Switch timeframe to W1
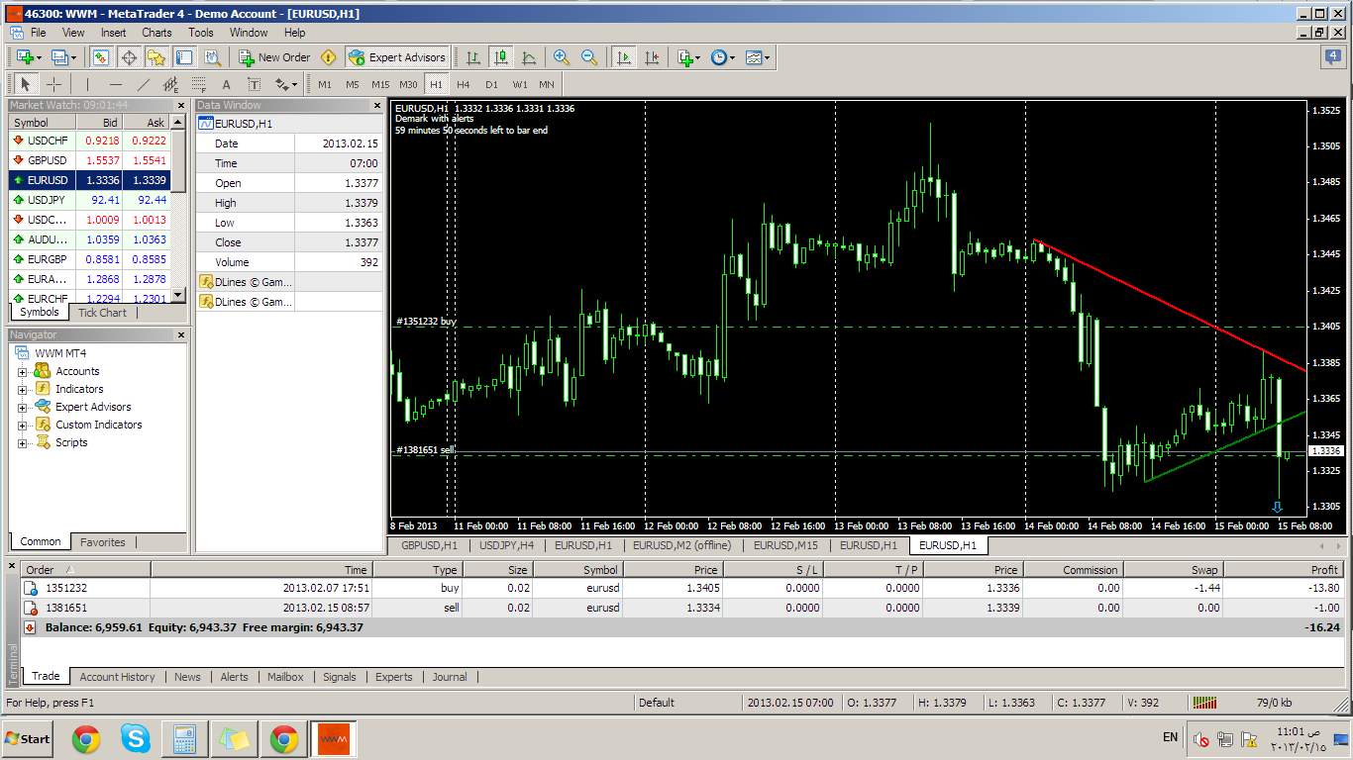This screenshot has width=1353, height=760. [520, 84]
